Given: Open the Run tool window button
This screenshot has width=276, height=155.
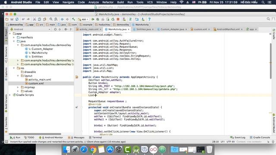Looking at the screenshot, I should click(x=15, y=137).
